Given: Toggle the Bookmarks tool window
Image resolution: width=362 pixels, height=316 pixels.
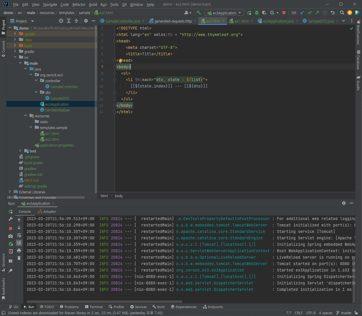Looking at the screenshot, I should pyautogui.click(x=4, y=288).
